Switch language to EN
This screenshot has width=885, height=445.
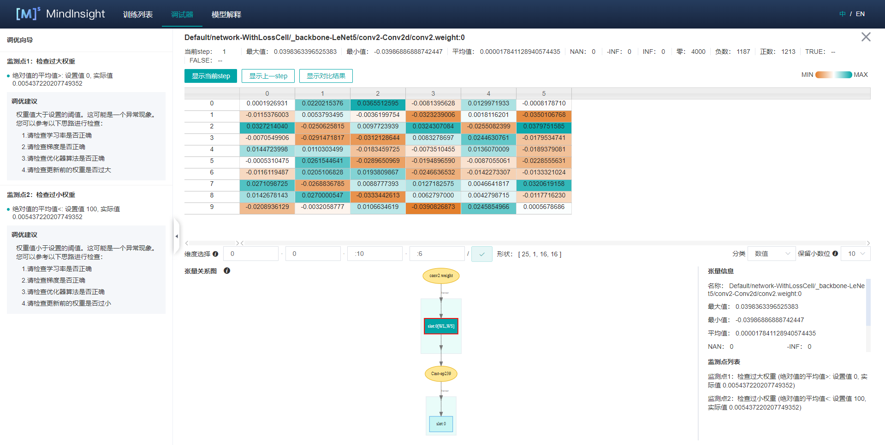[860, 14]
